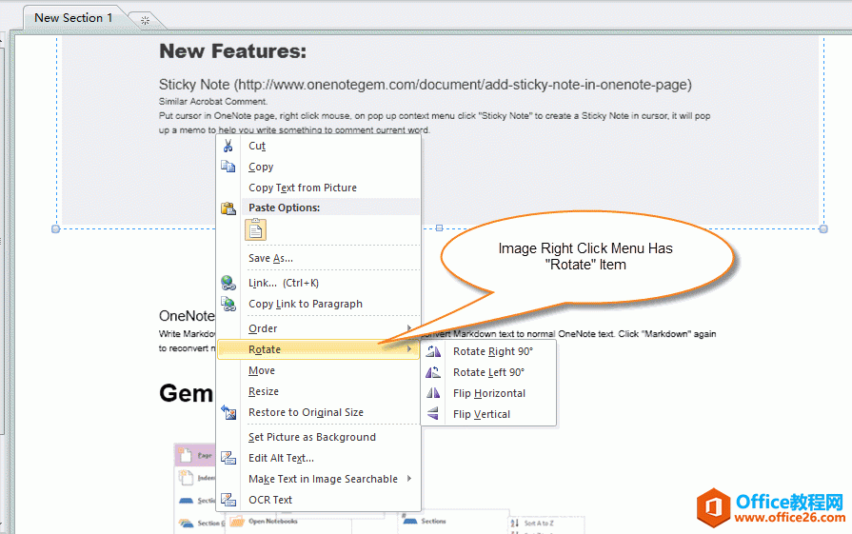Click the Paste Options clipboard icon
Image resolution: width=852 pixels, height=534 pixels.
coord(228,208)
